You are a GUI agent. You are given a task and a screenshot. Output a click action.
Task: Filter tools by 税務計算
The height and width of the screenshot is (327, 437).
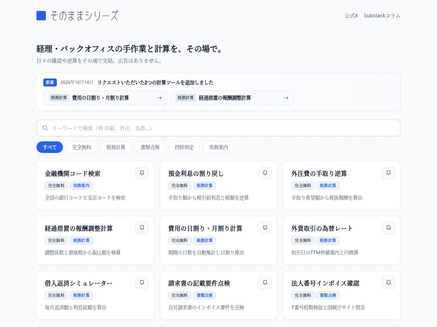[x=116, y=147]
